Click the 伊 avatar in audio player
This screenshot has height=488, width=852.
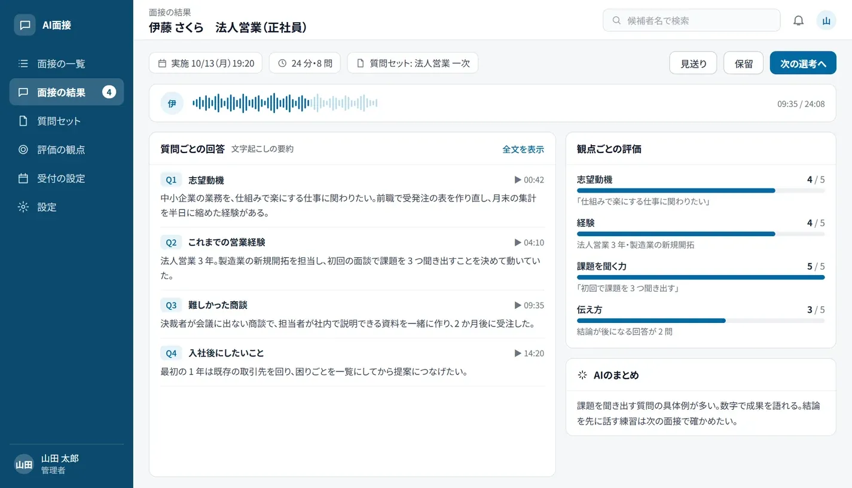(172, 103)
